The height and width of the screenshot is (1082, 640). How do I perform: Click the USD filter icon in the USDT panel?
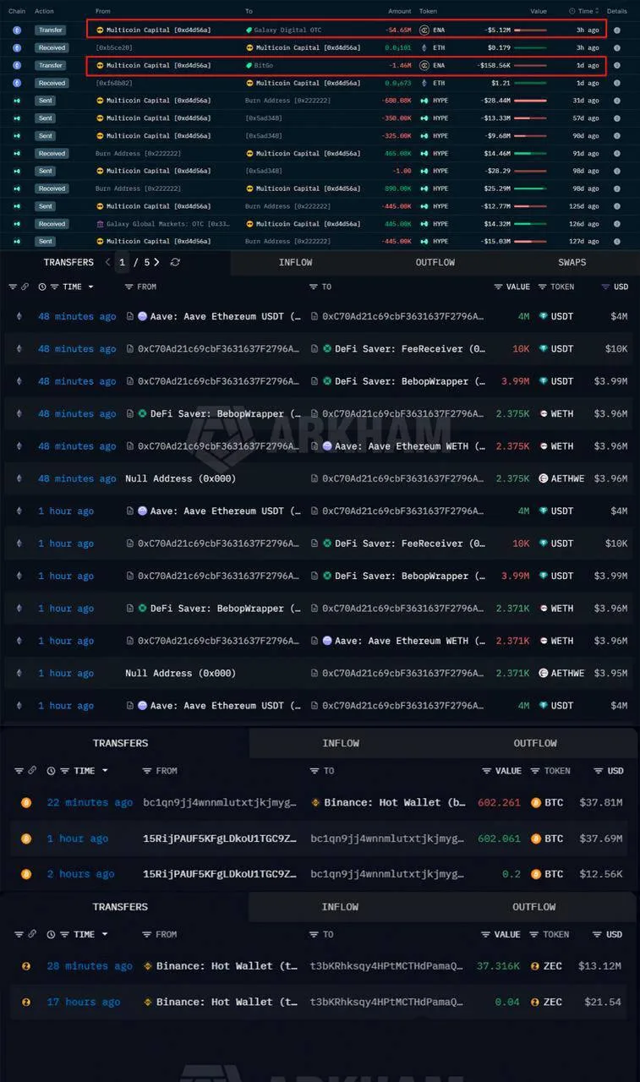(605, 287)
